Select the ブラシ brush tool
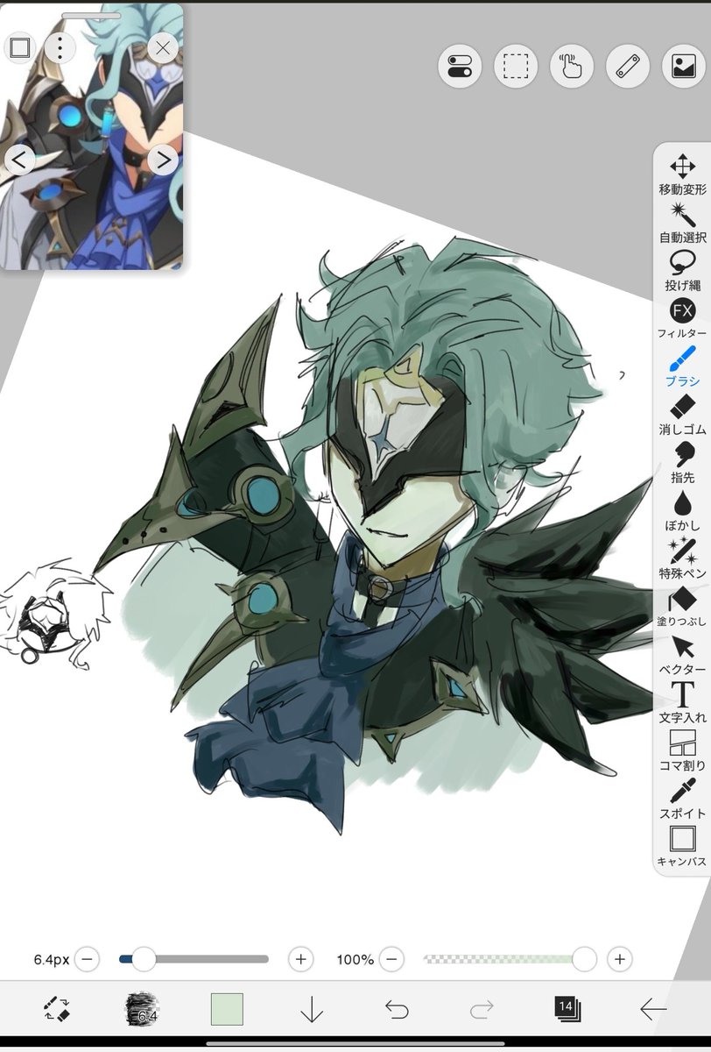This screenshot has height=1052, width=711. 682,366
